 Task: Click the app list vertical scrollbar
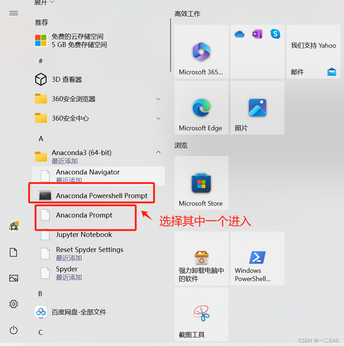[x=171, y=45]
